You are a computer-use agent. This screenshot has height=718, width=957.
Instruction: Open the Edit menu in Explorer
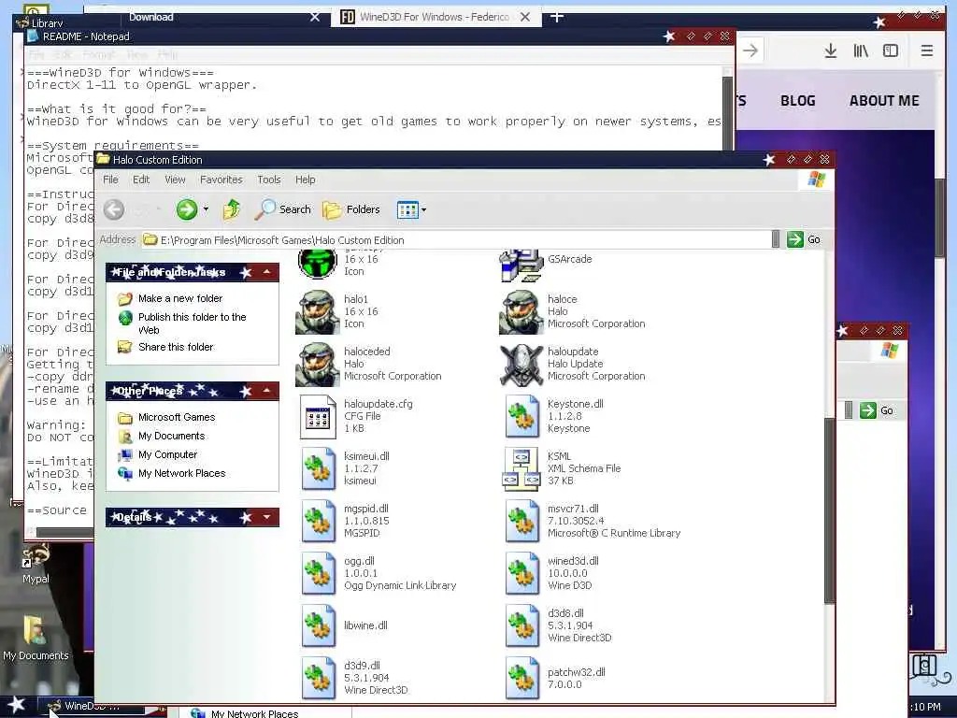[141, 179]
